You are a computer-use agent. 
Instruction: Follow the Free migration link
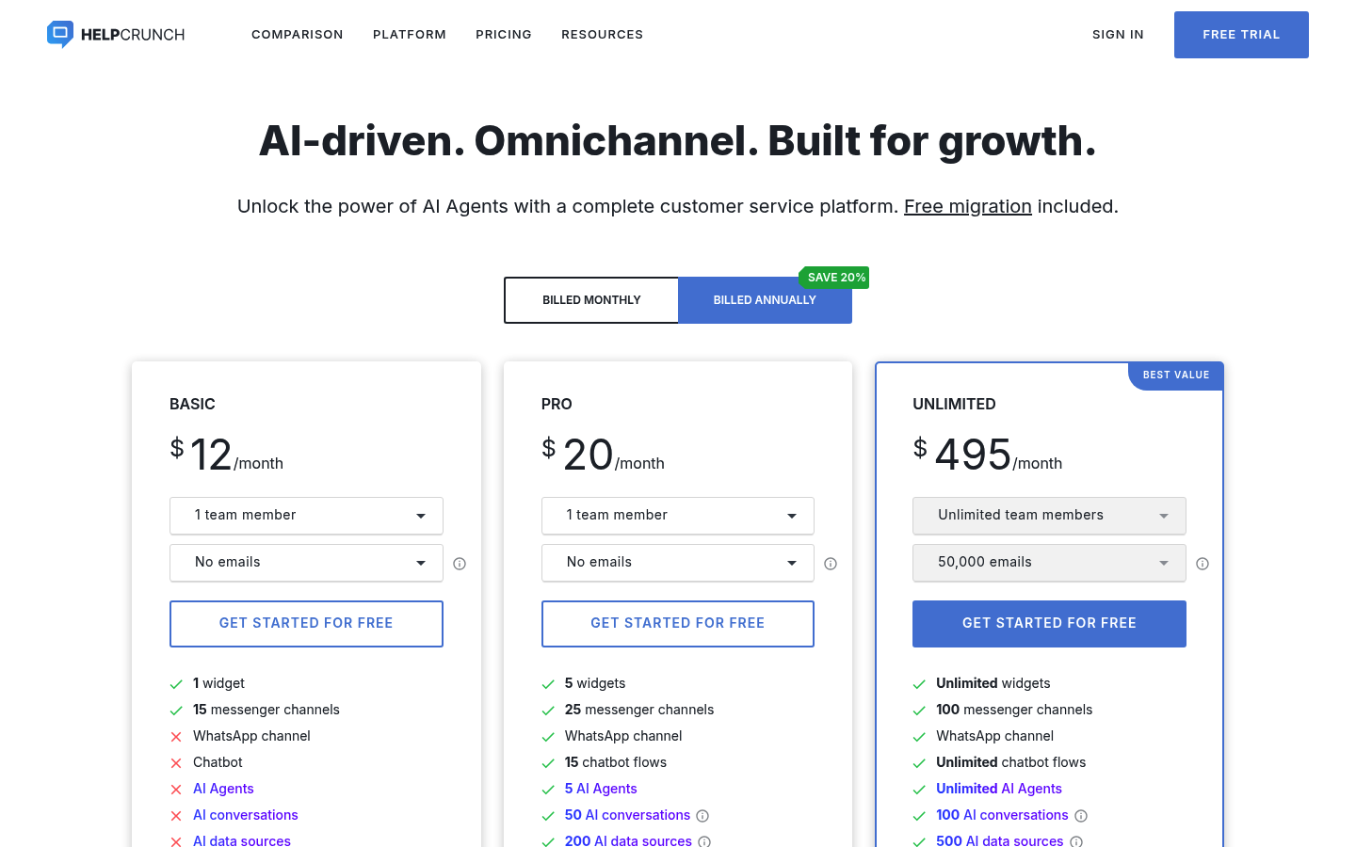968,206
